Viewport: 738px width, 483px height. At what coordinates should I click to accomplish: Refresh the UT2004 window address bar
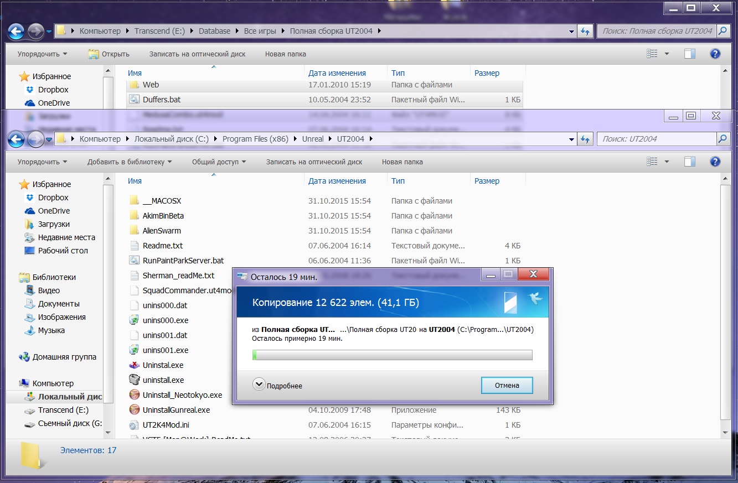coord(585,139)
